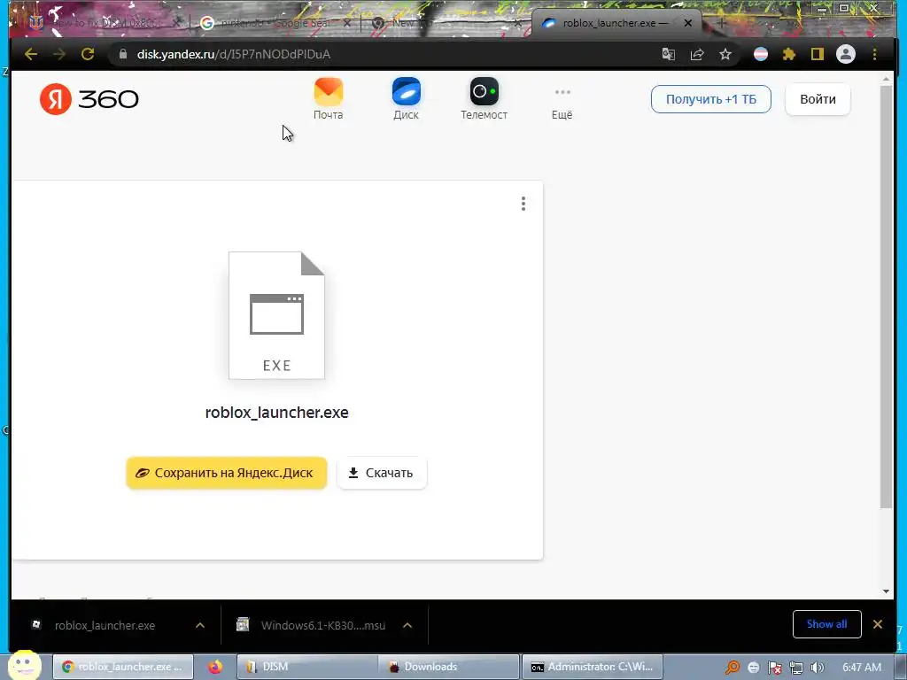Image resolution: width=907 pixels, height=680 pixels.
Task: Click the magnifier tray icon
Action: point(732,668)
